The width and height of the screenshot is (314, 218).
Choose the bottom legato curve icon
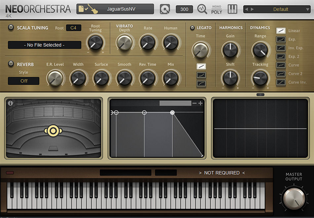pyautogui.click(x=201, y=84)
